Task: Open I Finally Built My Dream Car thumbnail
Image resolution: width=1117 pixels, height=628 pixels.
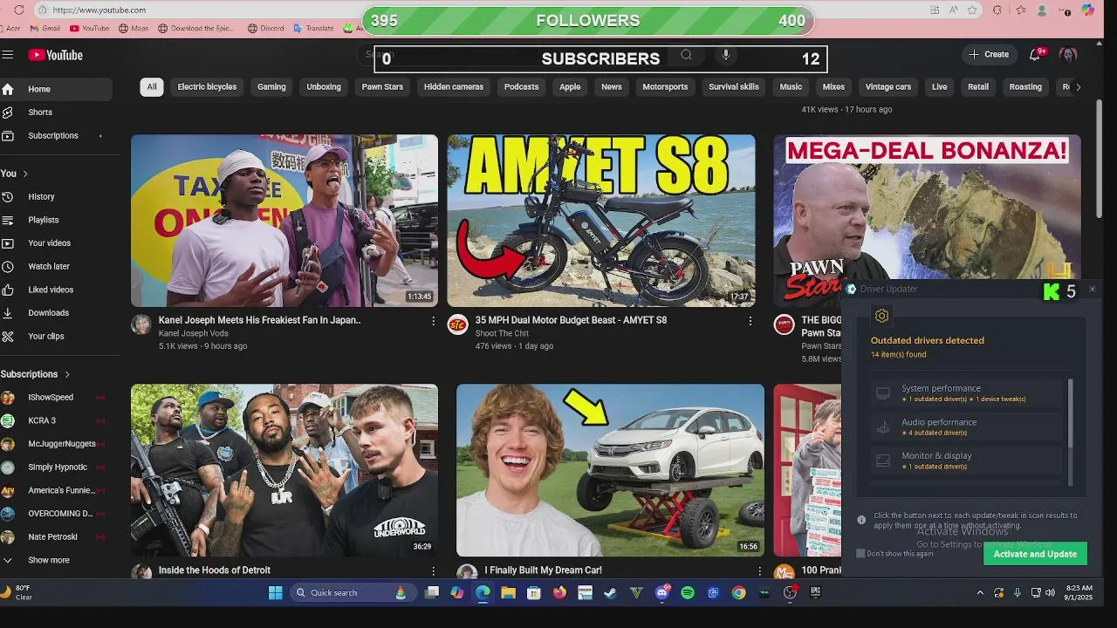Action: coord(610,470)
